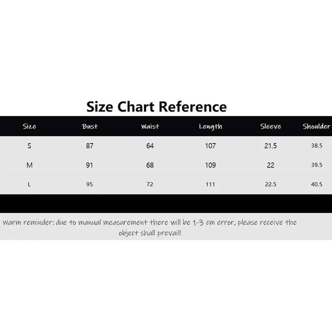
Task: Click sleeve value 21.5 in S row
Action: (271, 146)
